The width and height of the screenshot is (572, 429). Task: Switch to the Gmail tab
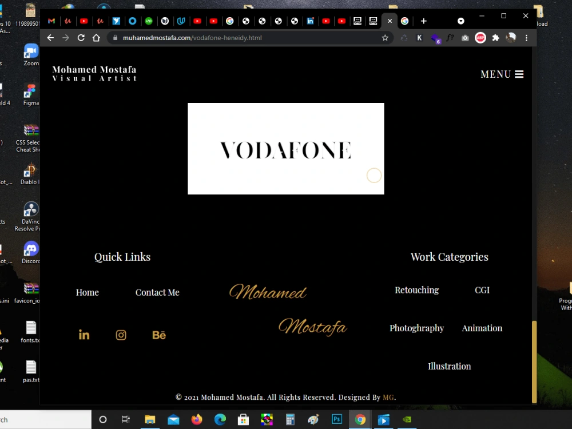(x=51, y=21)
